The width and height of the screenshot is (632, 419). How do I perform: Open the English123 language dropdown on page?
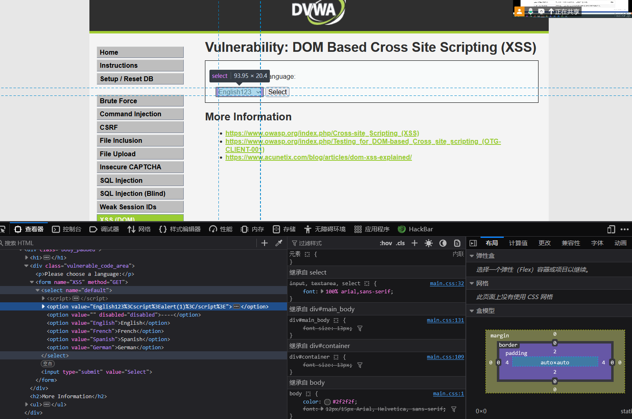pyautogui.click(x=239, y=92)
